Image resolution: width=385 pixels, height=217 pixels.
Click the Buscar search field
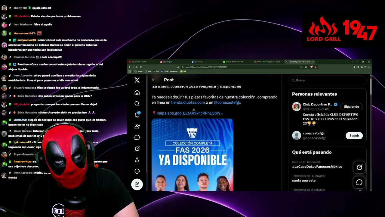pyautogui.click(x=327, y=80)
